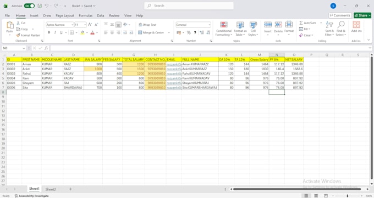Image resolution: width=374 pixels, height=198 pixels.
Task: Toggle Wrap Text
Action: [x=147, y=25]
